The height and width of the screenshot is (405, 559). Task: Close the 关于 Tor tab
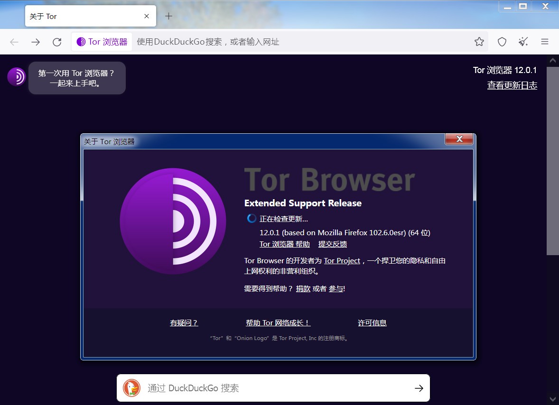tap(147, 16)
